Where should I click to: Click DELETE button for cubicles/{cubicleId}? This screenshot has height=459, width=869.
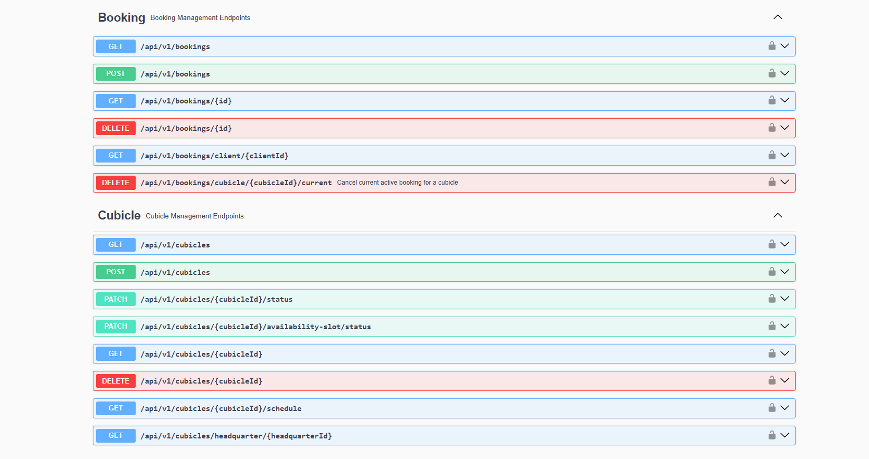116,381
